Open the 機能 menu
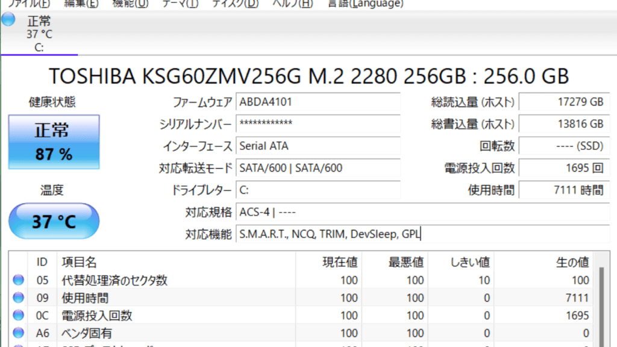617x347 pixels. [130, 4]
